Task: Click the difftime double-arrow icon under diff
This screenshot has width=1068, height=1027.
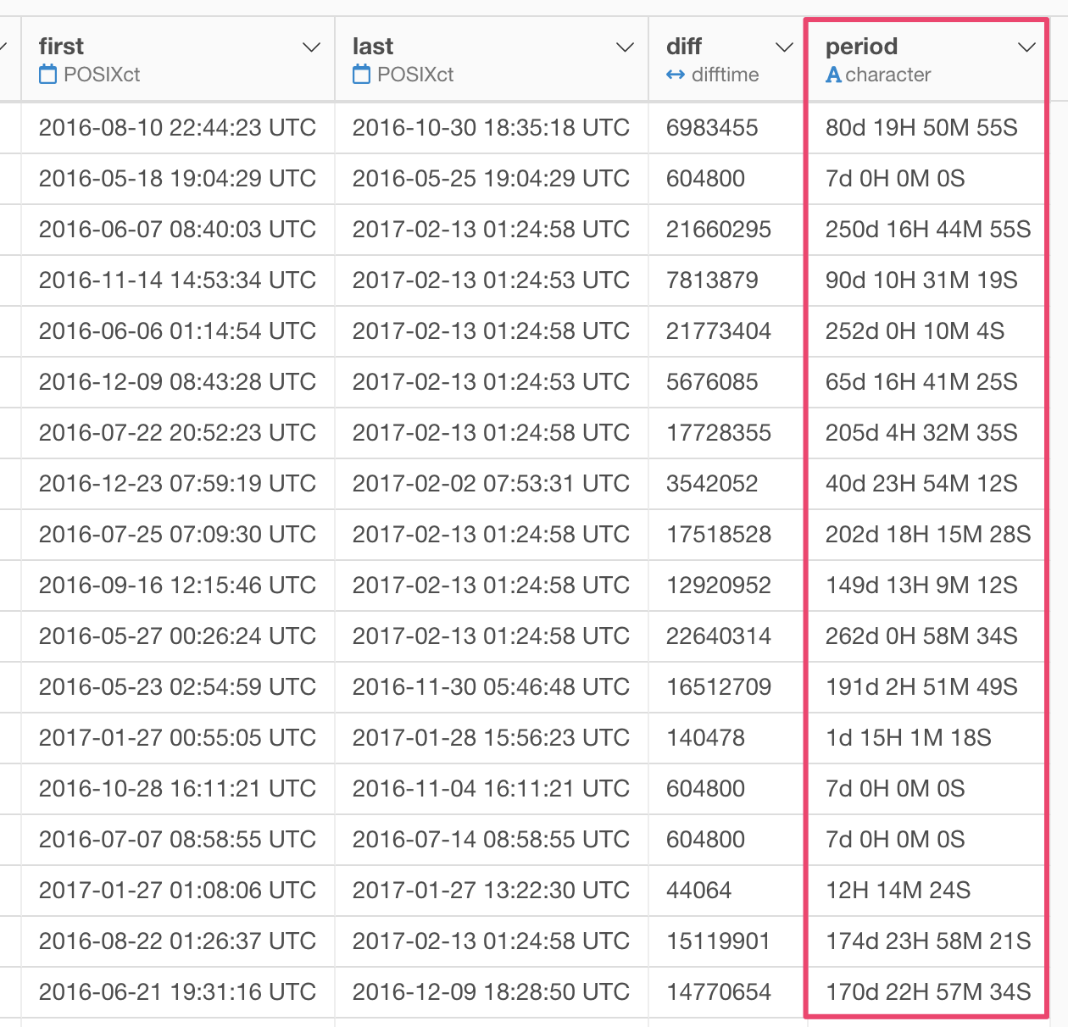Action: click(676, 75)
